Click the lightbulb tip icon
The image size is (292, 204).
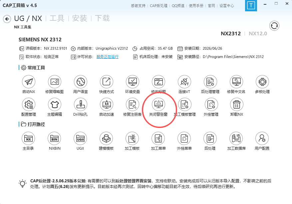click(x=23, y=184)
